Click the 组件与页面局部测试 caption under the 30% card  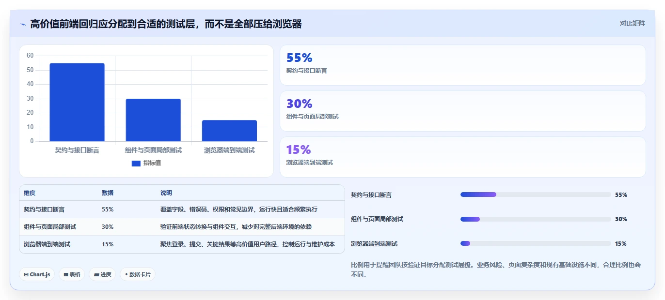click(313, 117)
